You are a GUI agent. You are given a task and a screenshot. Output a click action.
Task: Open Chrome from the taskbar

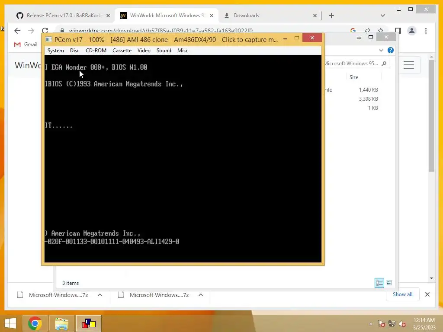coord(35,323)
